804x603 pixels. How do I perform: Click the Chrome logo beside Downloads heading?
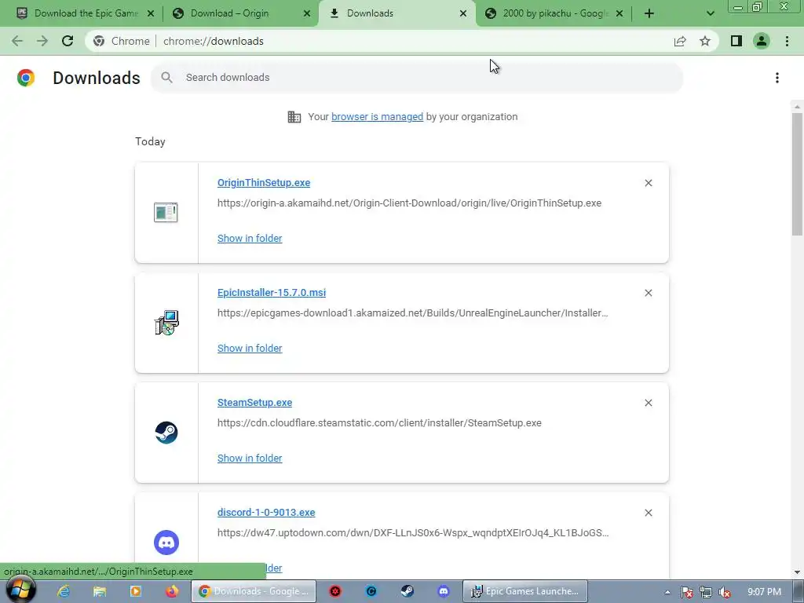26,78
